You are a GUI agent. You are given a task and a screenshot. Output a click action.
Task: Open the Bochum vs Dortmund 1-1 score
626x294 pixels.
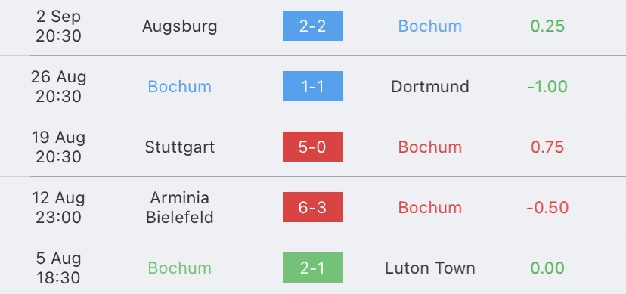click(x=312, y=86)
